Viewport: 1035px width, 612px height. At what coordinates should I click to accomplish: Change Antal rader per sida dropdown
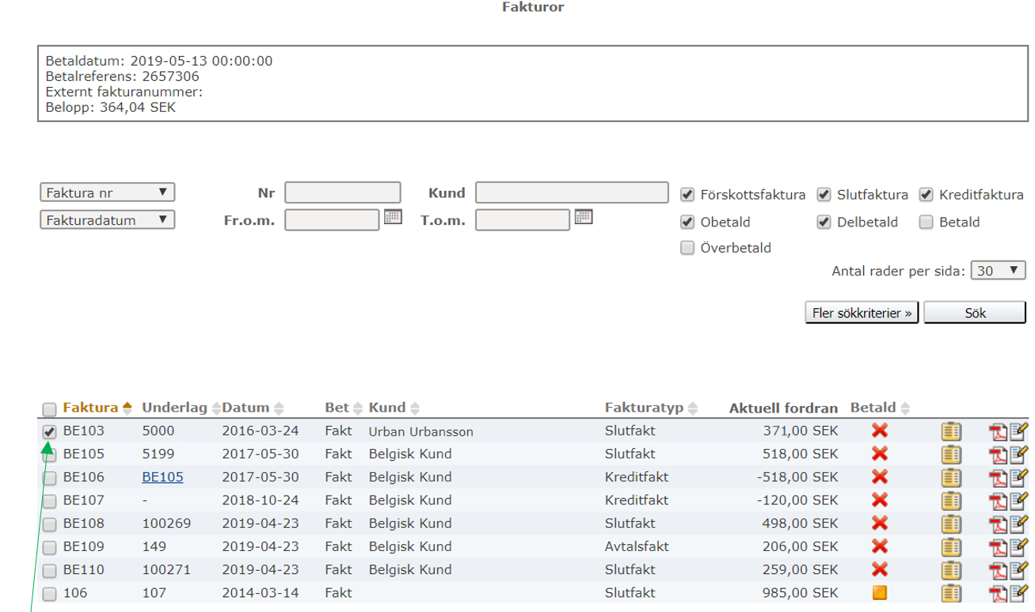[997, 271]
